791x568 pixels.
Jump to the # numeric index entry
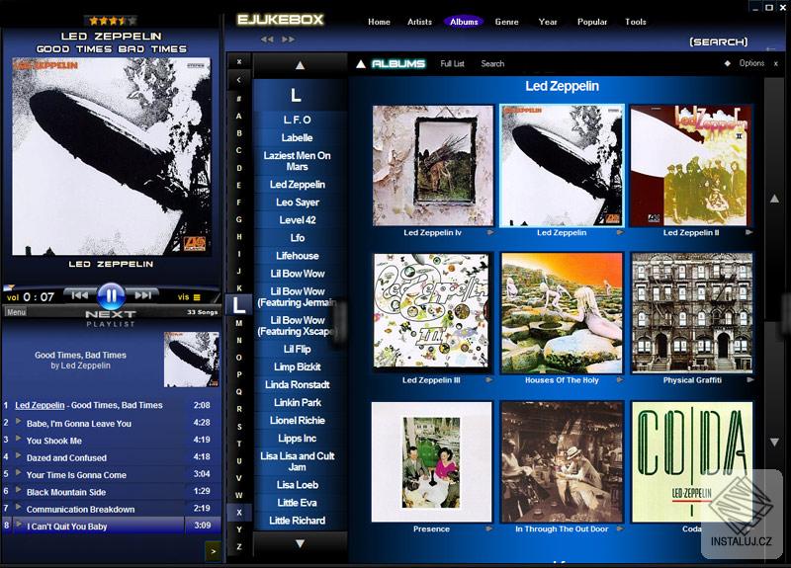coord(239,99)
